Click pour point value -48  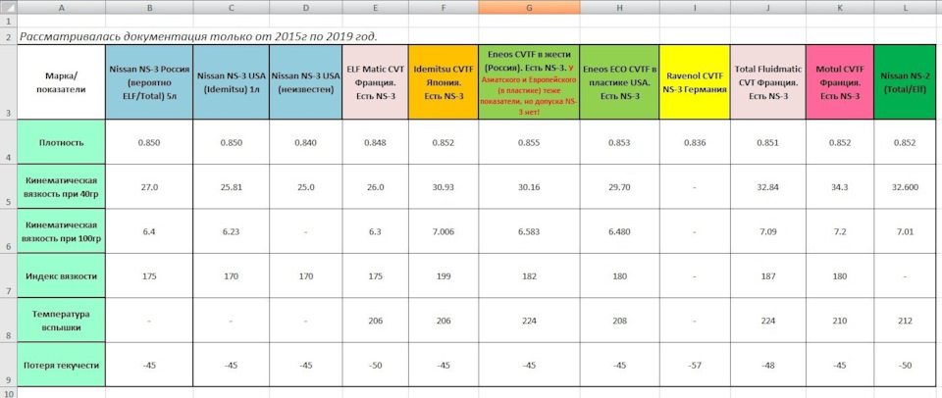(768, 365)
